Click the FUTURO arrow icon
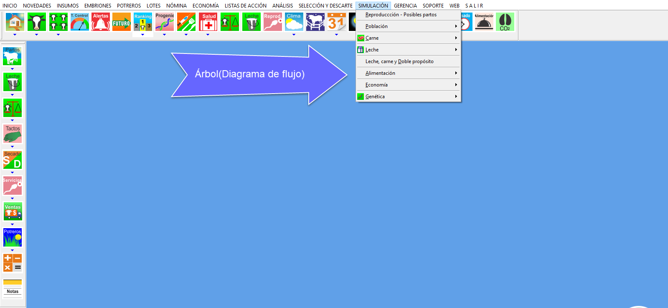This screenshot has width=668, height=308. point(122,22)
